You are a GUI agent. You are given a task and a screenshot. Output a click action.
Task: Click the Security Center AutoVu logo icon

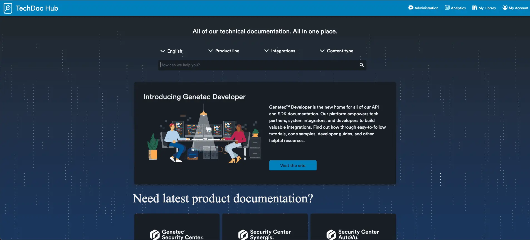331,235
